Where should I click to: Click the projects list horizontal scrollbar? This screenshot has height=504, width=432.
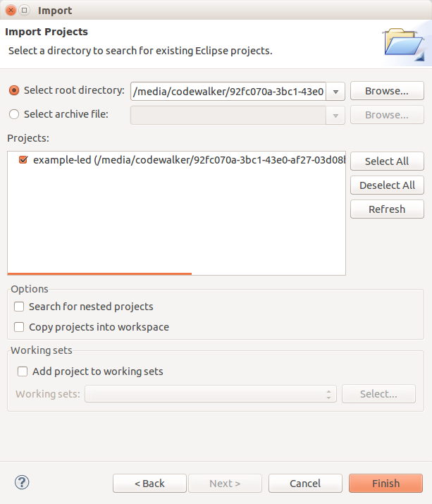click(99, 273)
